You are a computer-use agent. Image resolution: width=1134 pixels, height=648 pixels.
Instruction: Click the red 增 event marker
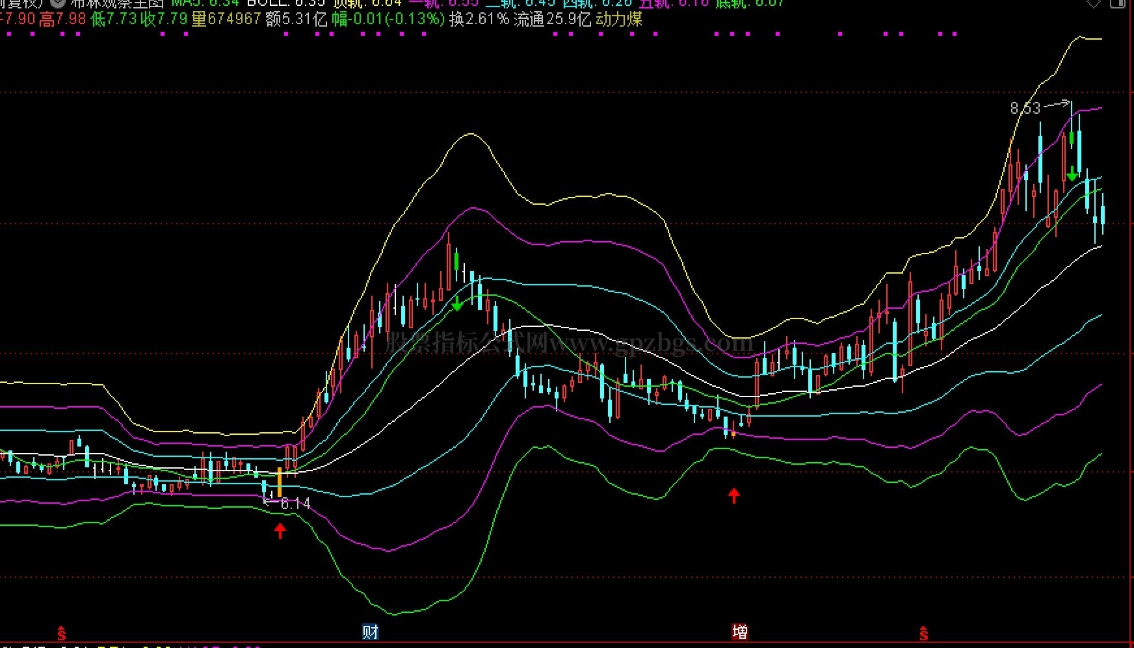click(739, 632)
